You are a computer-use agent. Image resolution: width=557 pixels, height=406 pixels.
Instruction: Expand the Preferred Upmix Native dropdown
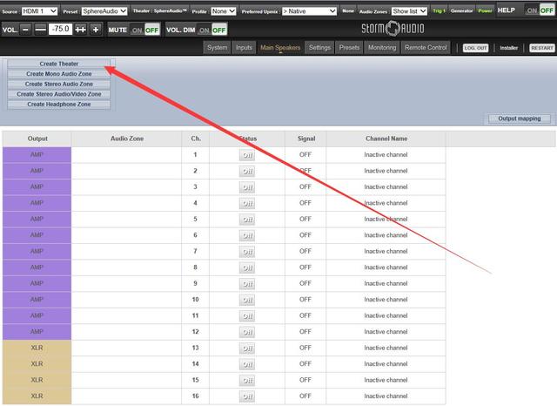click(x=308, y=10)
